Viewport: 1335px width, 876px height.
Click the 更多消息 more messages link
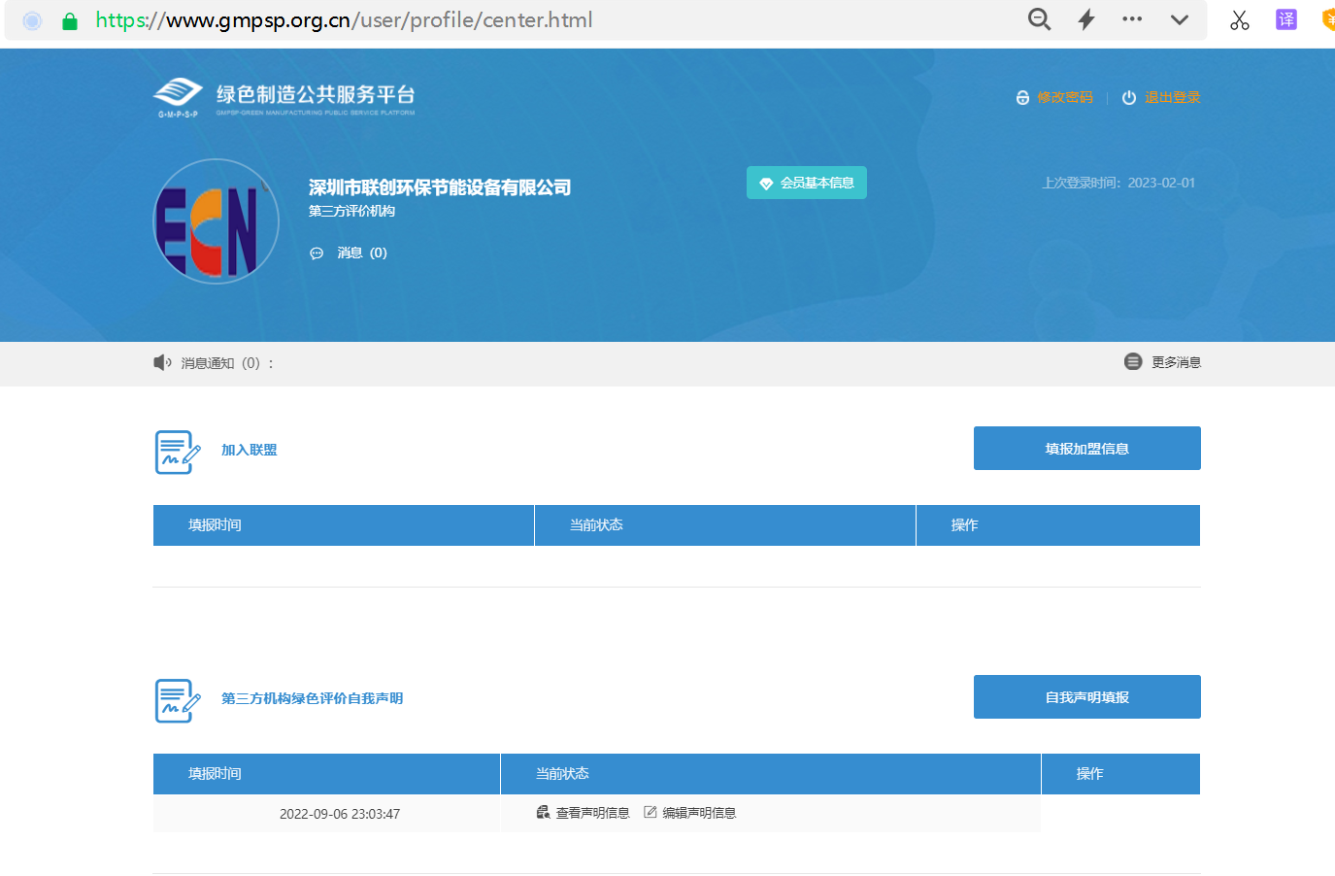(1177, 362)
